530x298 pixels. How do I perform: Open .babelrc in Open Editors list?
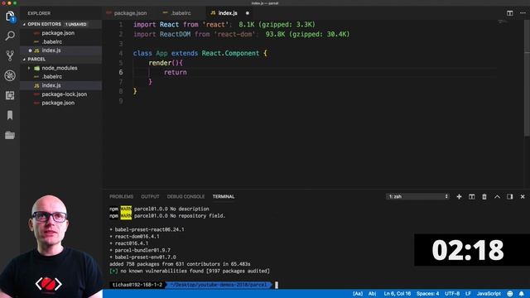[51, 42]
